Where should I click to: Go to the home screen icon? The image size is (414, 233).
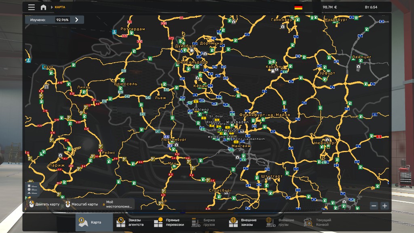coord(43,7)
